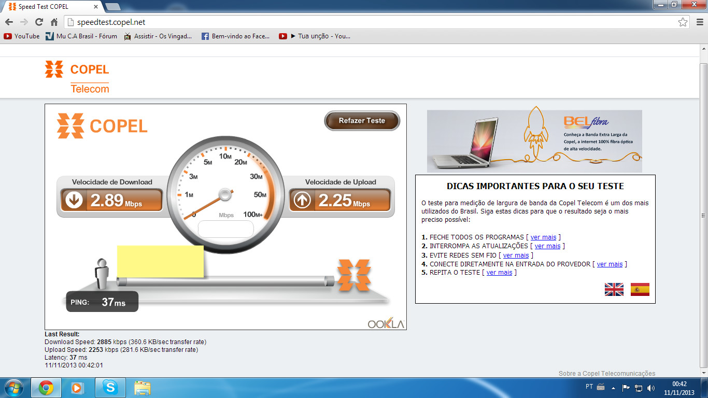Click the volume speaker icon in the tray
The image size is (708, 398).
point(651,388)
